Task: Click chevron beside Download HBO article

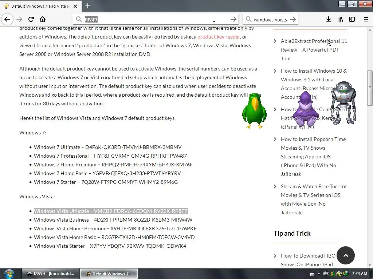Action: pos(275,256)
